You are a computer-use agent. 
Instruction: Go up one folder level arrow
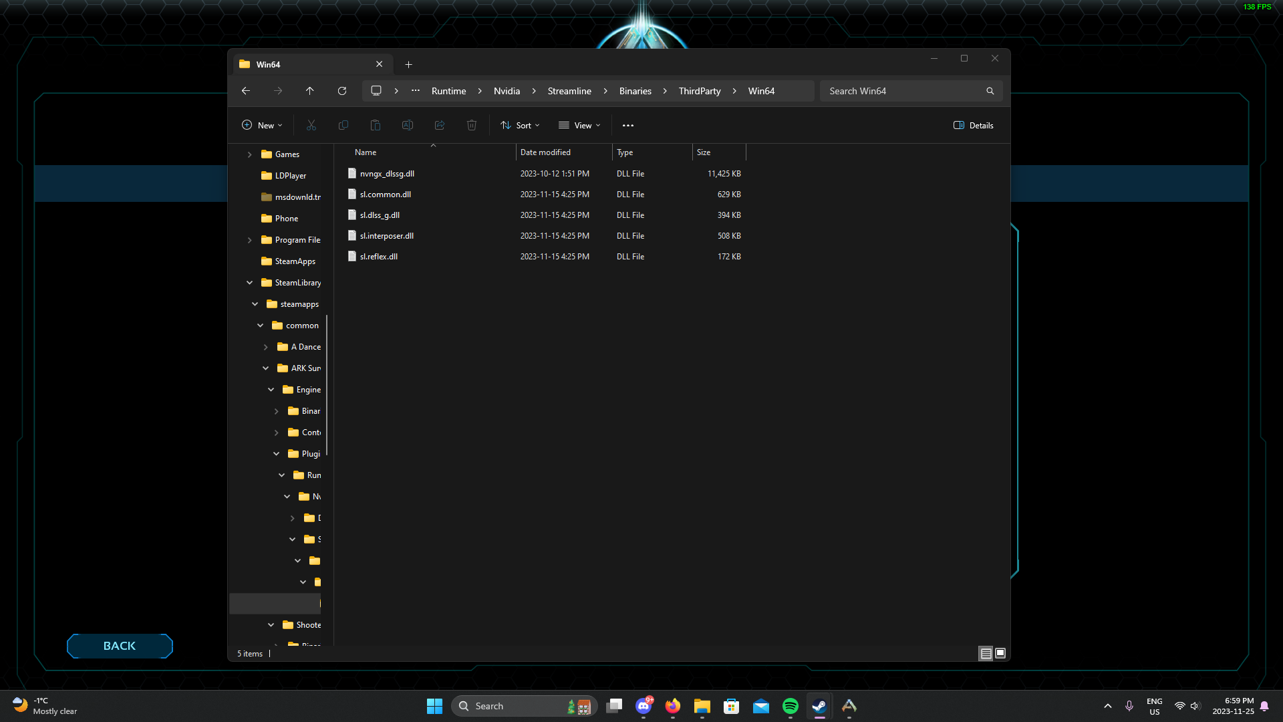click(x=309, y=91)
